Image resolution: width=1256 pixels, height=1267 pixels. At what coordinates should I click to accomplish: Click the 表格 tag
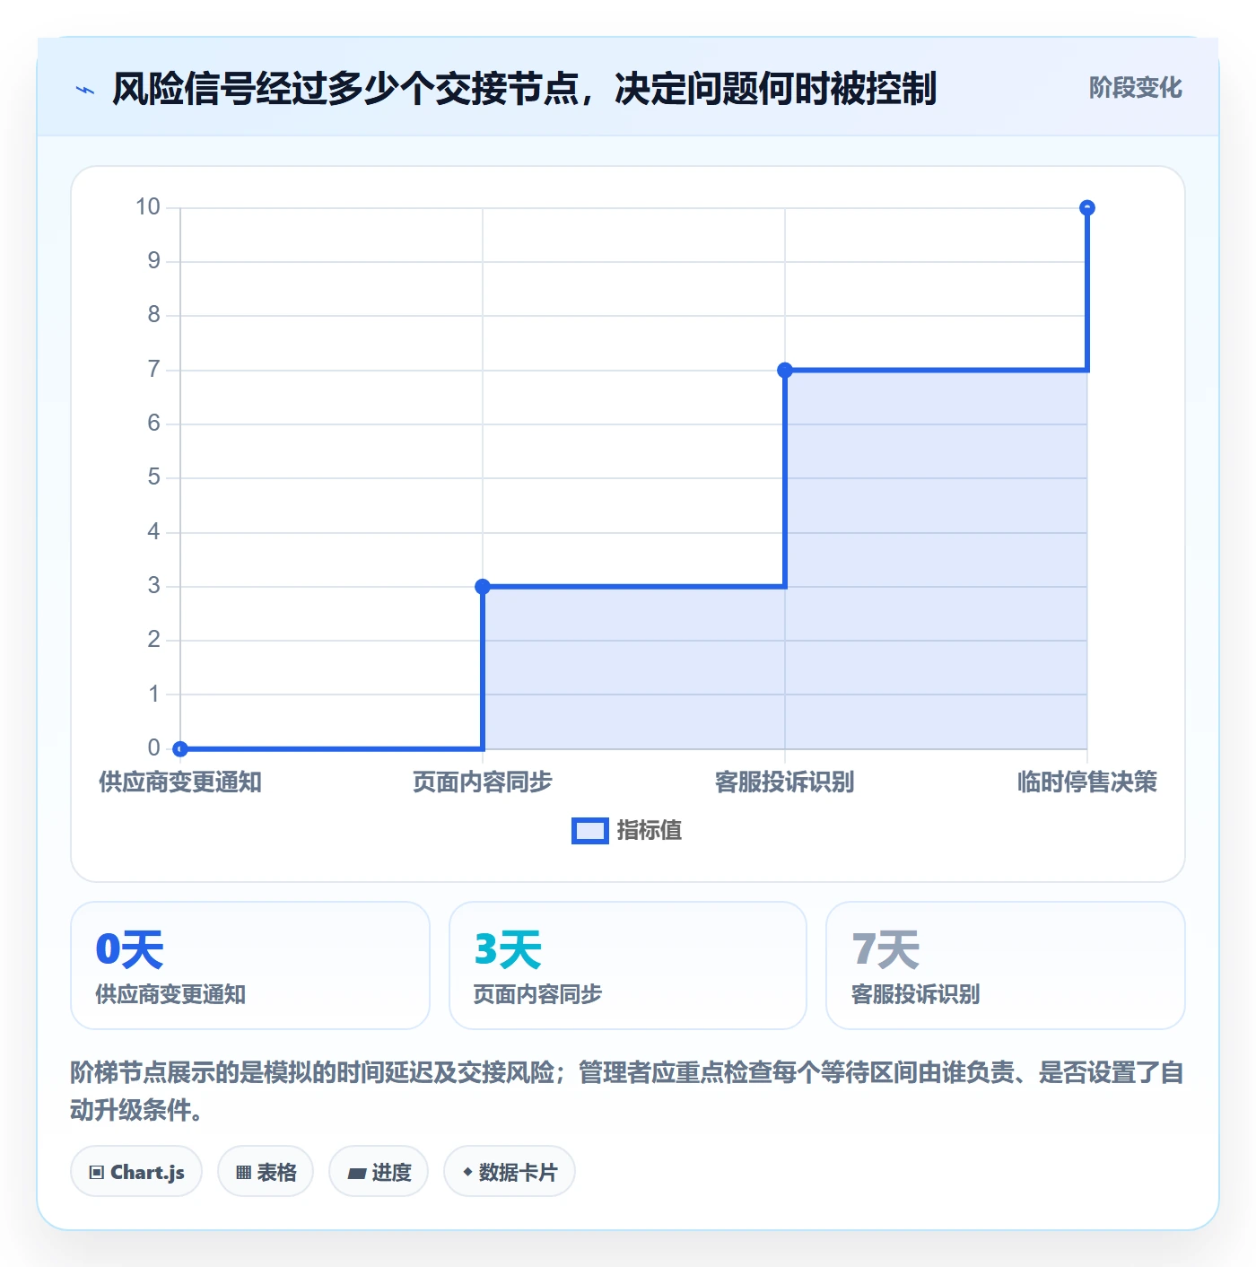(x=266, y=1171)
